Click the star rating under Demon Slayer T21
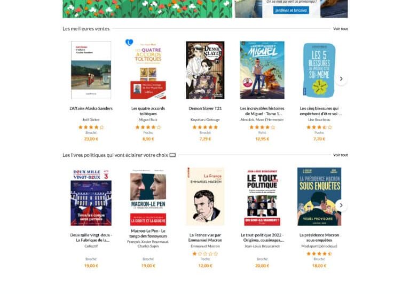410x294 pixels. tap(205, 128)
